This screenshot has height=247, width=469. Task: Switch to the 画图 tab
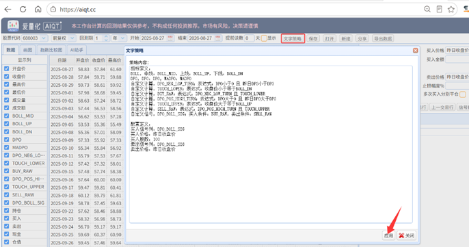click(28, 50)
